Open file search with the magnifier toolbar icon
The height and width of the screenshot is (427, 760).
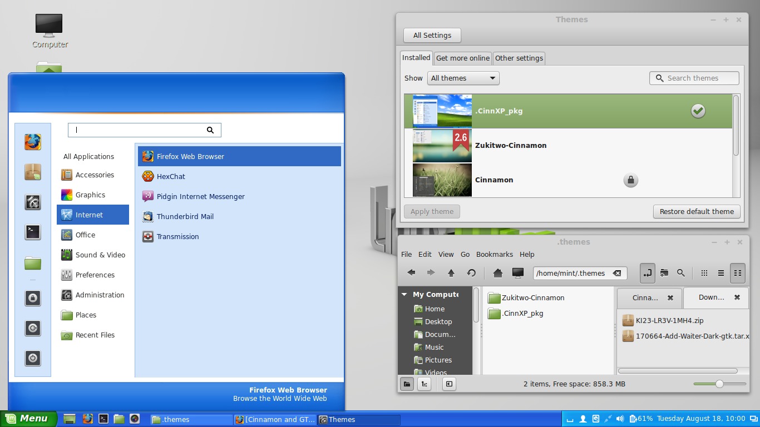click(680, 273)
